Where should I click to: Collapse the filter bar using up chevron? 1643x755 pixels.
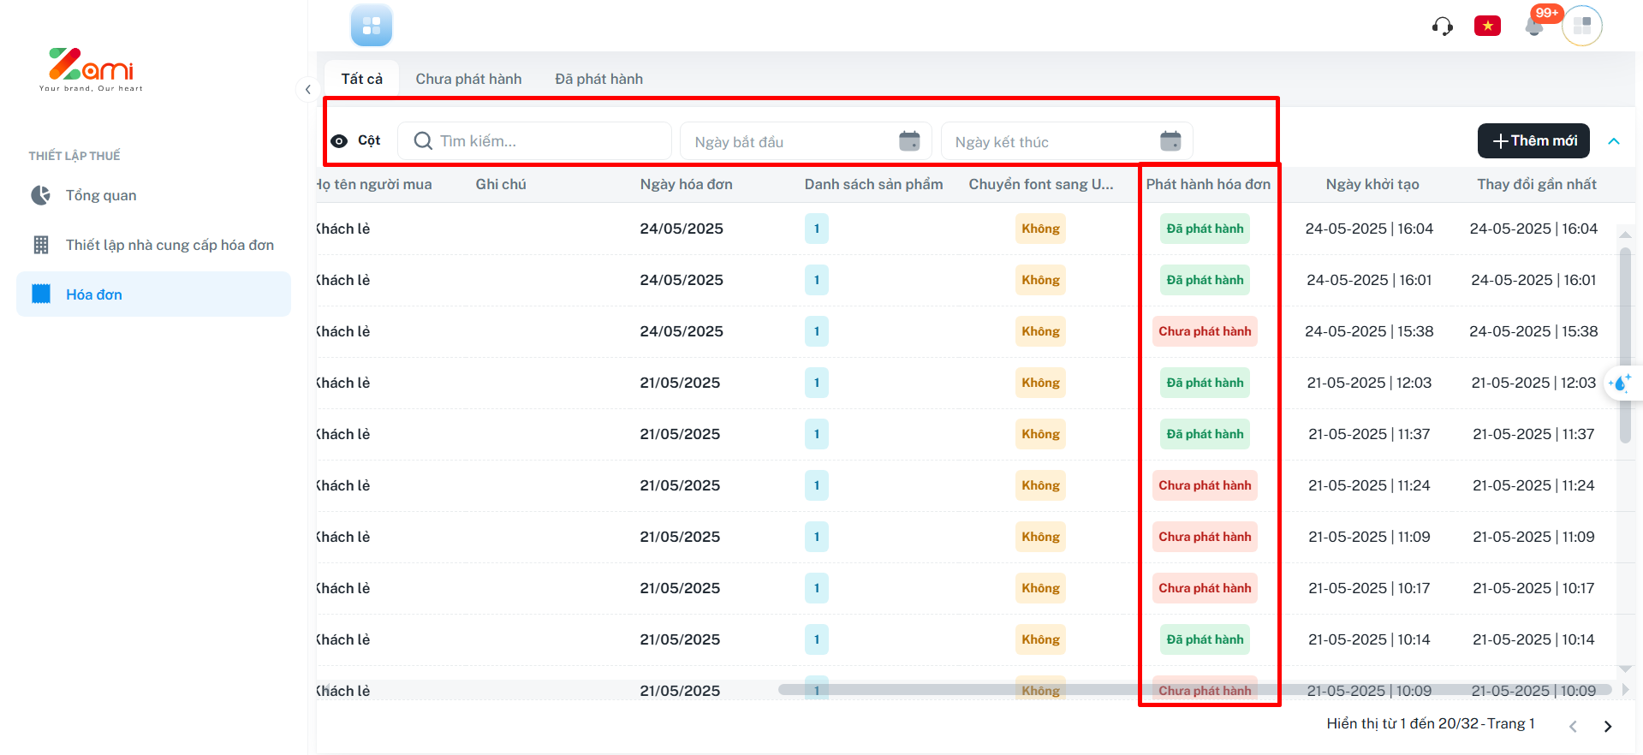(x=1614, y=141)
